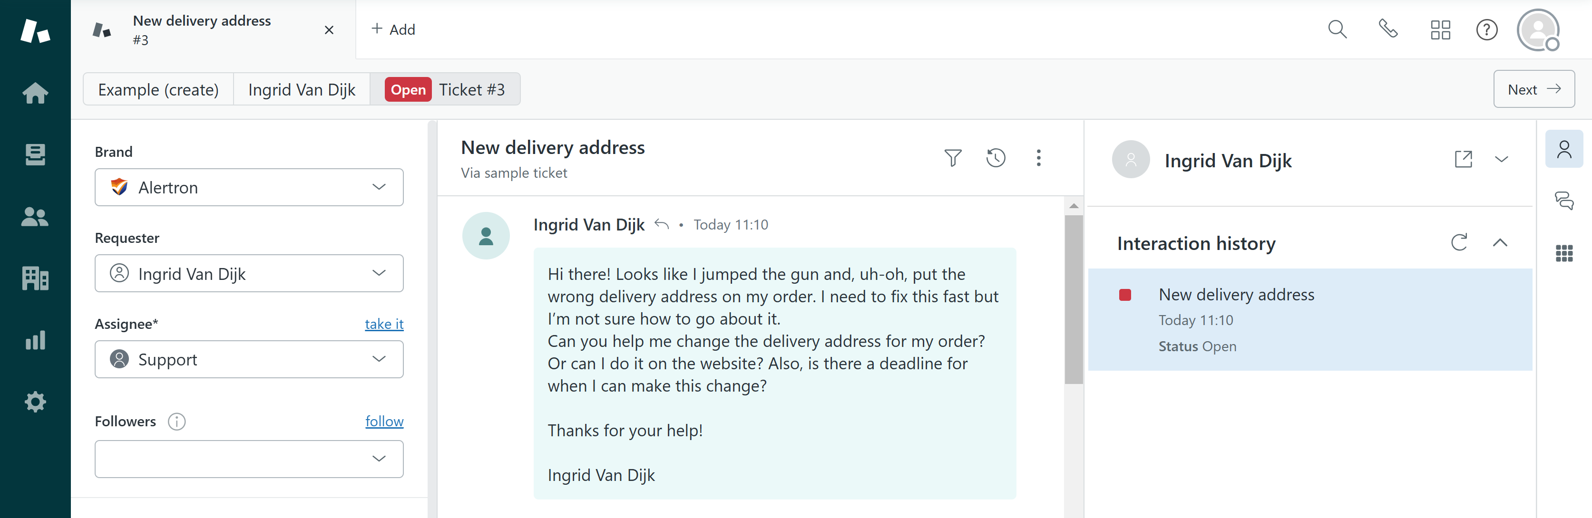Select the Views icon in the sidebar
Image resolution: width=1592 pixels, height=518 pixels.
point(35,155)
